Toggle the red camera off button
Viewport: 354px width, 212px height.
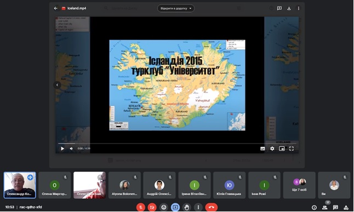tap(152, 207)
